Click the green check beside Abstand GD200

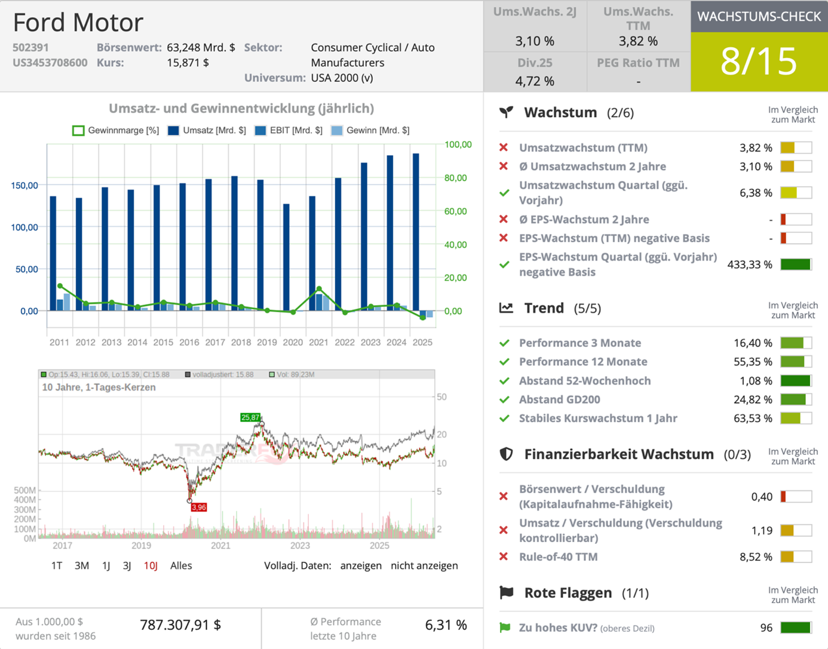pyautogui.click(x=504, y=399)
